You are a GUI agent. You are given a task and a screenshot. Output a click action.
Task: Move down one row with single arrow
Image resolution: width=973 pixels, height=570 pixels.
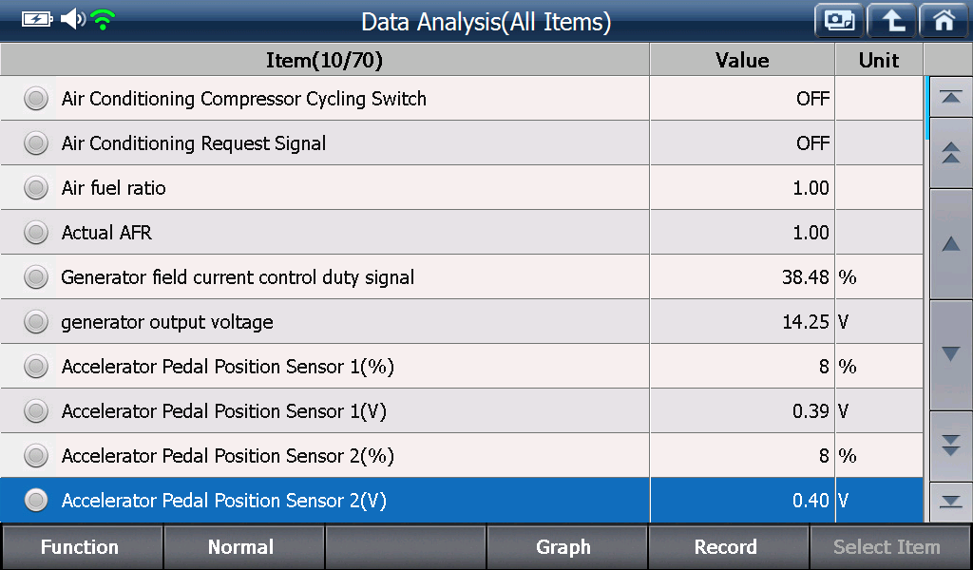click(950, 354)
